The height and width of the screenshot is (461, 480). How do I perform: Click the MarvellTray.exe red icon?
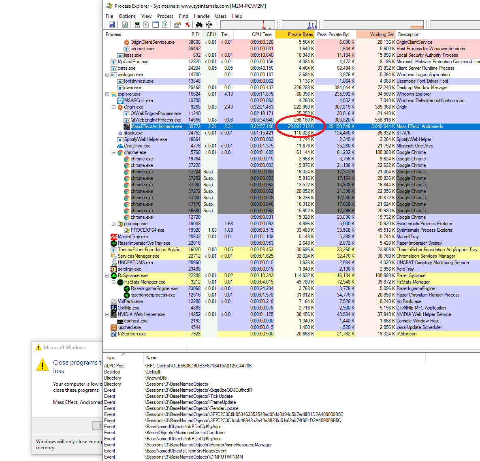114,237
